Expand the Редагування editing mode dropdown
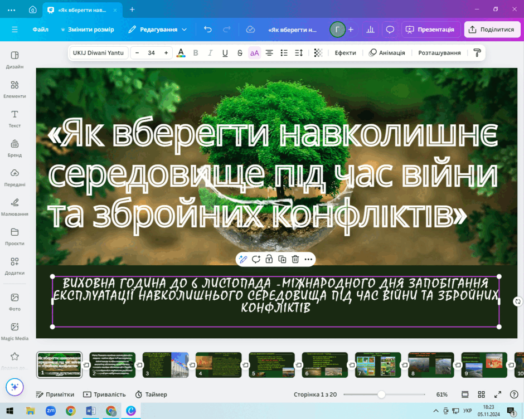Viewport: 524px width, 419px height. (158, 30)
